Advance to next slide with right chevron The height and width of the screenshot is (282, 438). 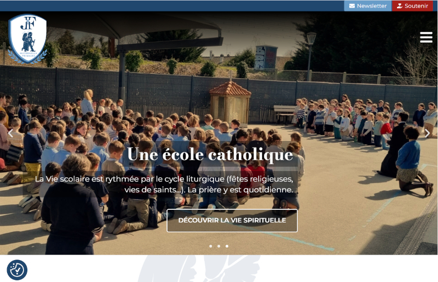coord(428,133)
